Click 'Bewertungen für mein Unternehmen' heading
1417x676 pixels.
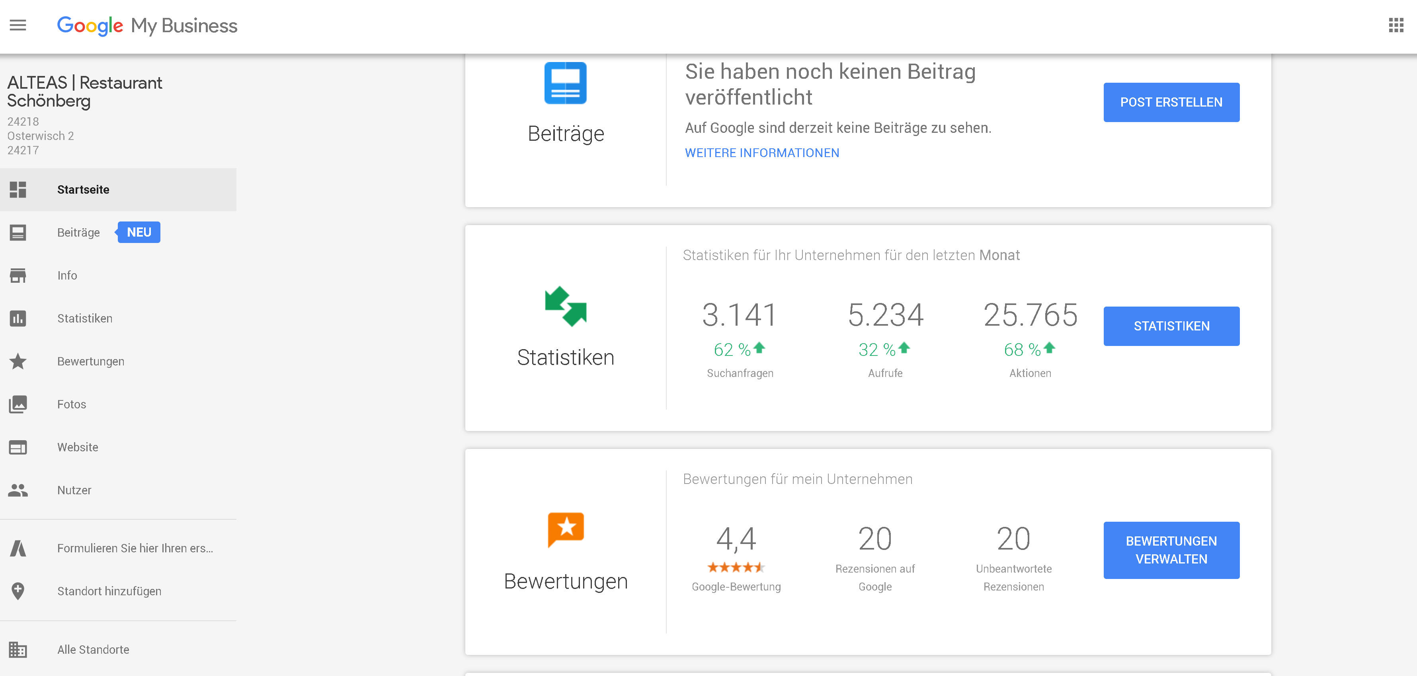coord(798,479)
